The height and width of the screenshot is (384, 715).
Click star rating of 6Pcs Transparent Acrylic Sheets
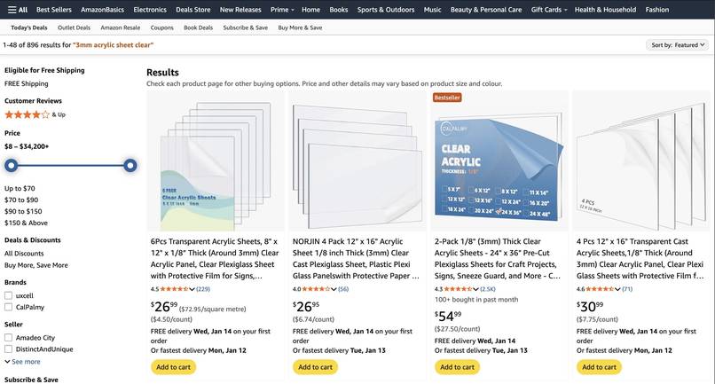[x=174, y=289]
